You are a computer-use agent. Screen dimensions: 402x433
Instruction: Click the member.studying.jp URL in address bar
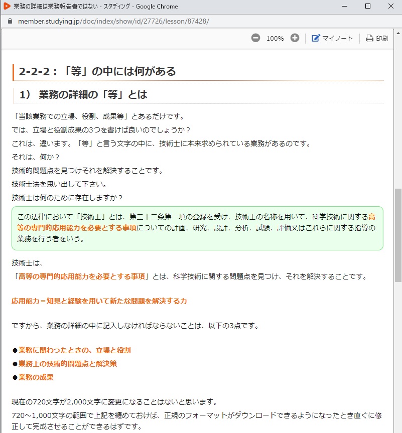113,21
